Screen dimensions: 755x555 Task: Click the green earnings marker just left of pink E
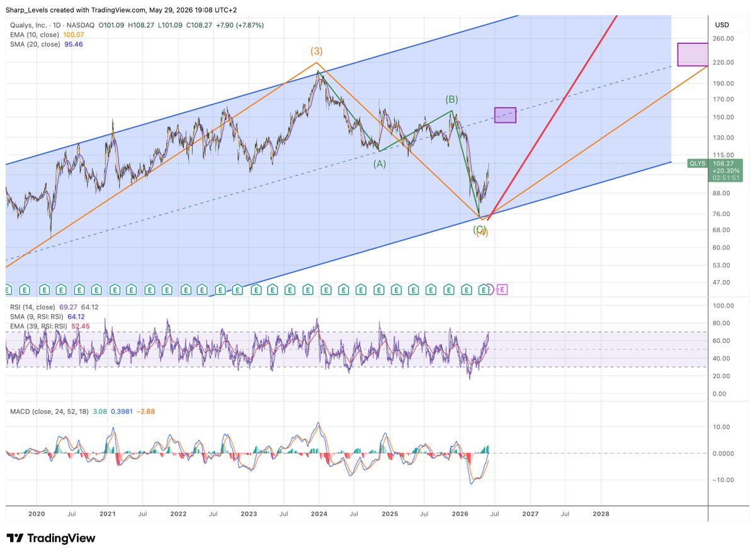(484, 290)
